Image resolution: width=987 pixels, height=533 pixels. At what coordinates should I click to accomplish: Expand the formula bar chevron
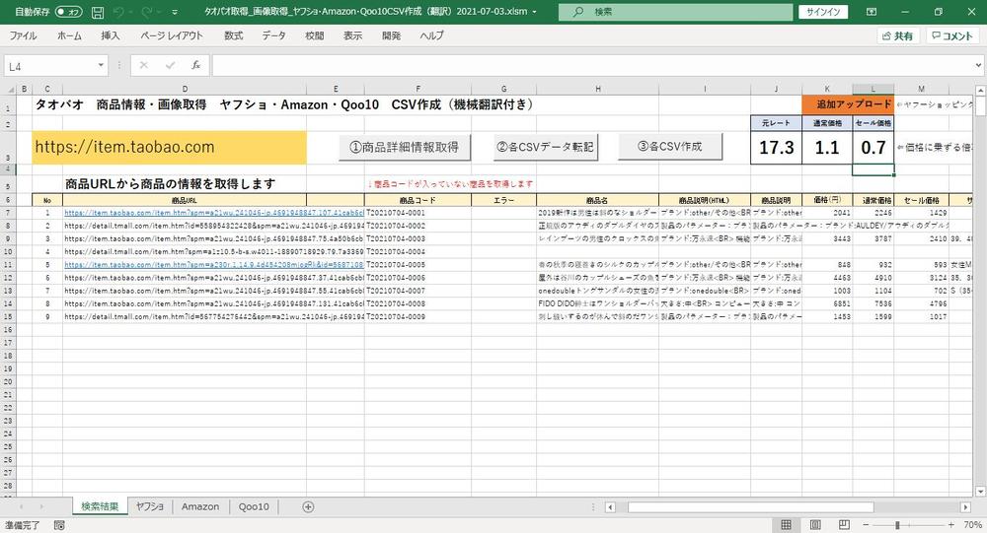(x=978, y=65)
